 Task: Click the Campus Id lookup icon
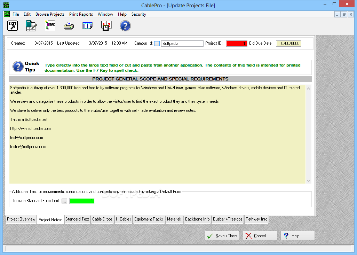tap(157, 44)
